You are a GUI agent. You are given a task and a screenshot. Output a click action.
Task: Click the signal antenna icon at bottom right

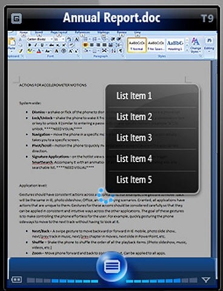pos(206,280)
